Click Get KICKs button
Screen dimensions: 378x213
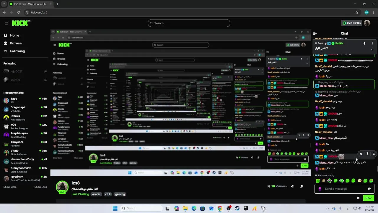(351, 23)
